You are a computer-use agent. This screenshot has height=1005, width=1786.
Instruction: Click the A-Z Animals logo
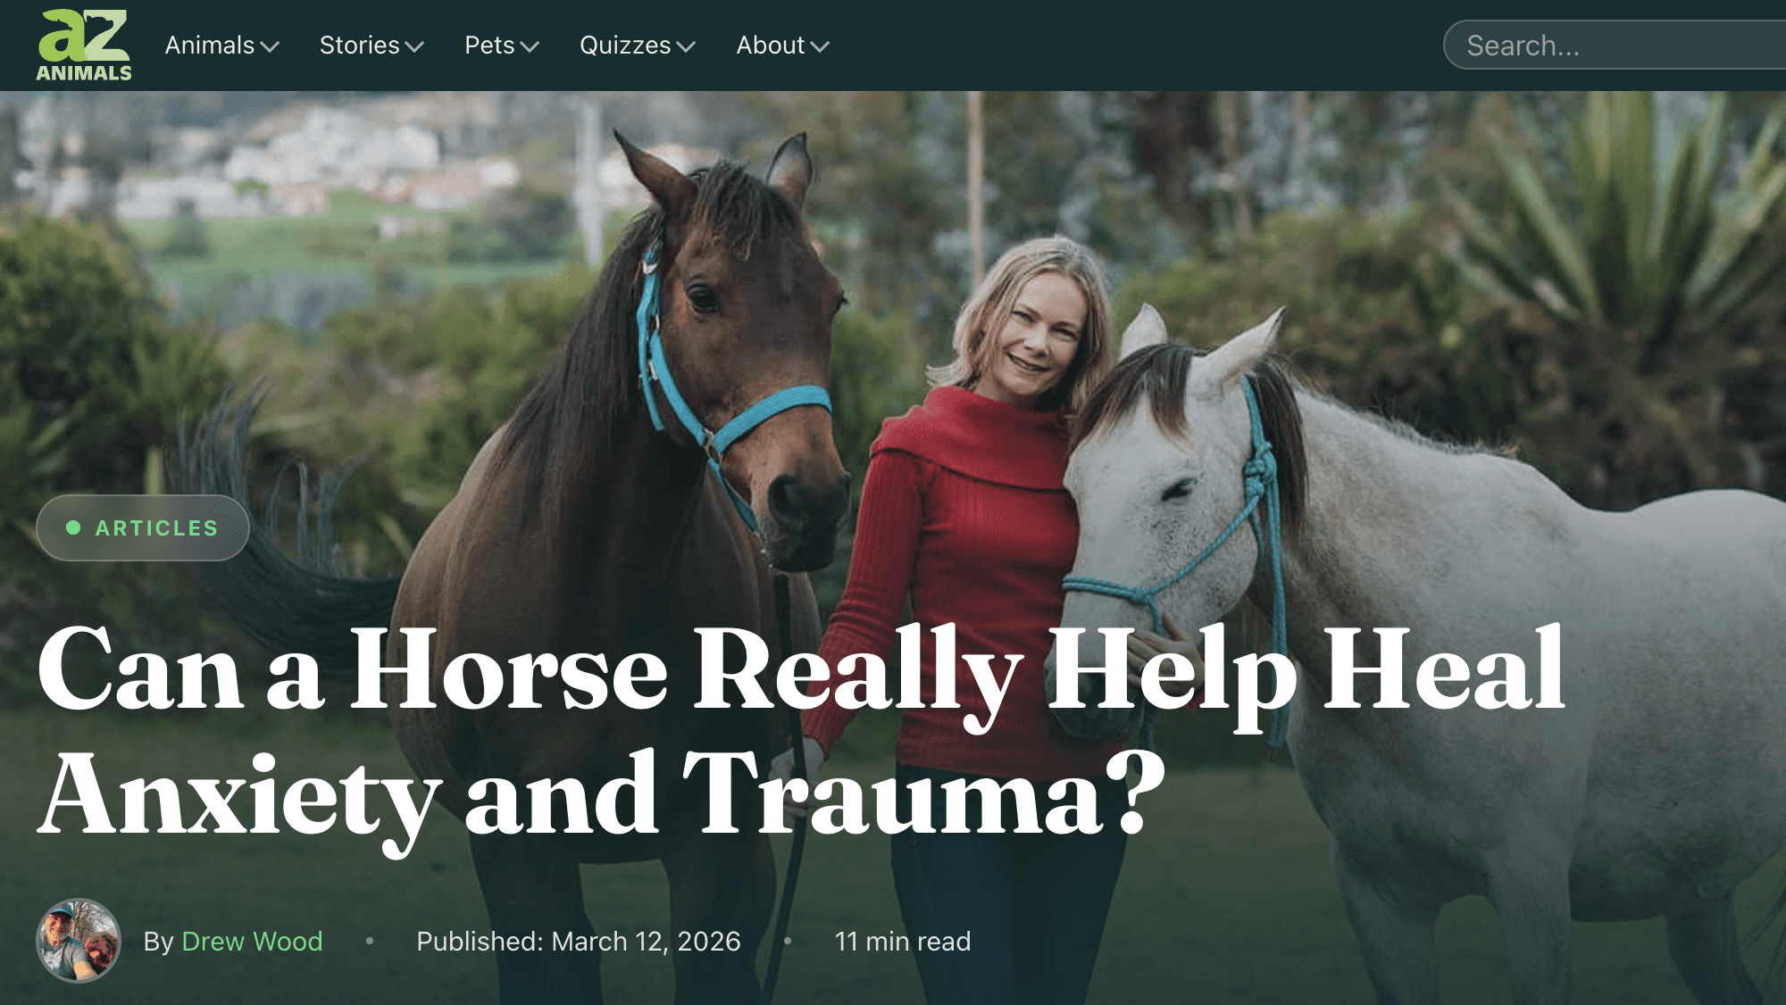(x=84, y=45)
